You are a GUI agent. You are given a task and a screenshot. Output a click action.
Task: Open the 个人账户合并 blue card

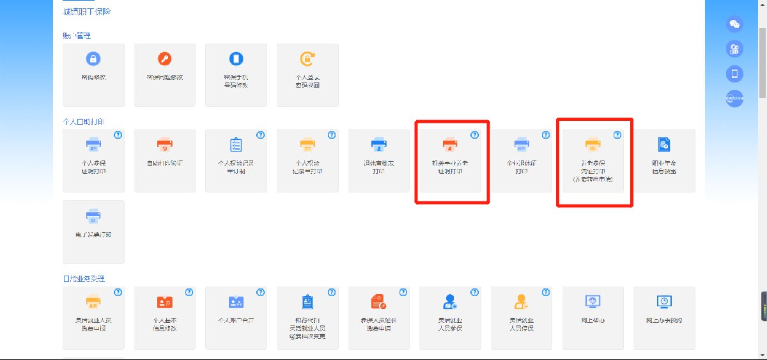(x=236, y=318)
